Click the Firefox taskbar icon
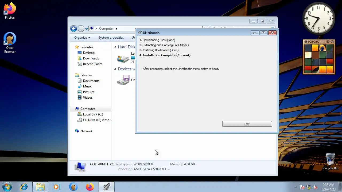The width and height of the screenshot is (342, 192). point(90,187)
